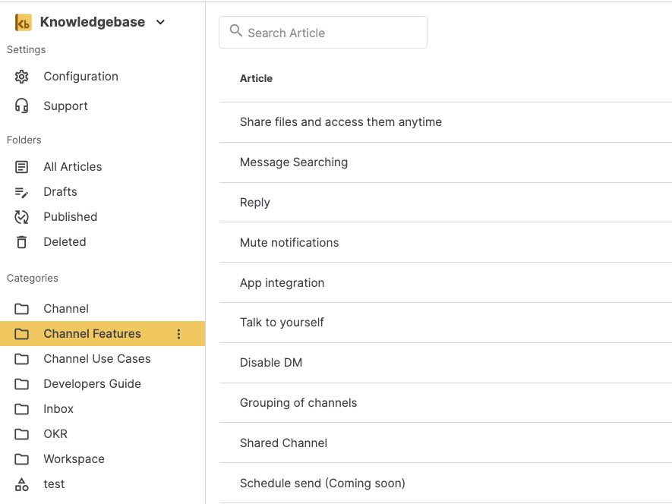Open the All Articles folder
672x504 pixels.
[73, 167]
